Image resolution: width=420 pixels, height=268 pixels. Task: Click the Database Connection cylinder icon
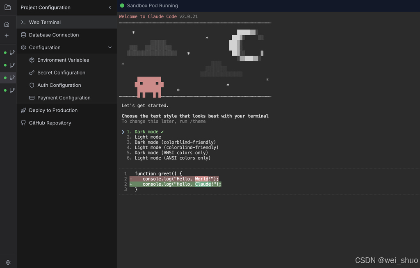(23, 35)
